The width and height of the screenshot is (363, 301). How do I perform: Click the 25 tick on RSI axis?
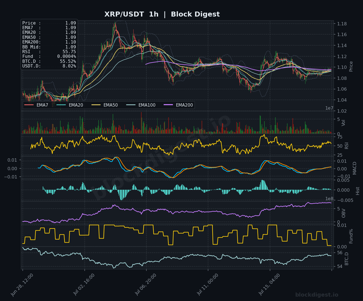(x=340, y=155)
